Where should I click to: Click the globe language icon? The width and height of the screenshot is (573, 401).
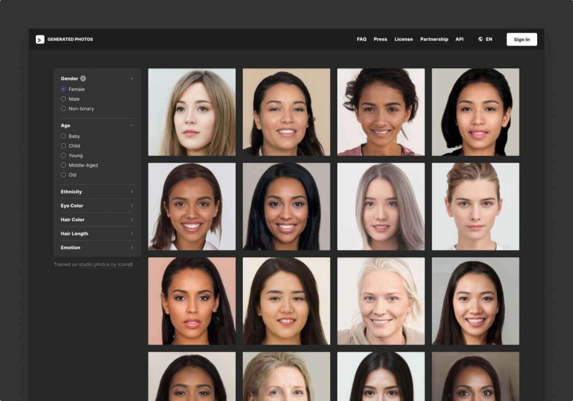coord(481,39)
